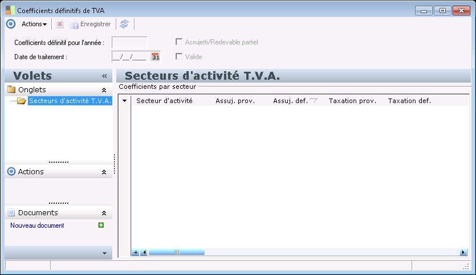Open the Volets bottom dropdown arrow
This screenshot has width=476, height=275.
click(x=104, y=253)
